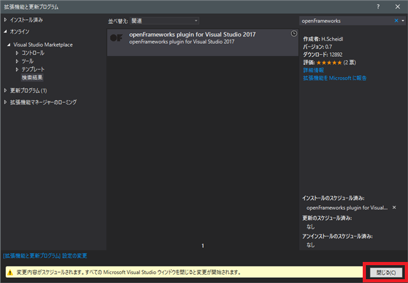Click the scheduled clock icon on plugin
This screenshot has height=283, width=408.
[x=294, y=34]
